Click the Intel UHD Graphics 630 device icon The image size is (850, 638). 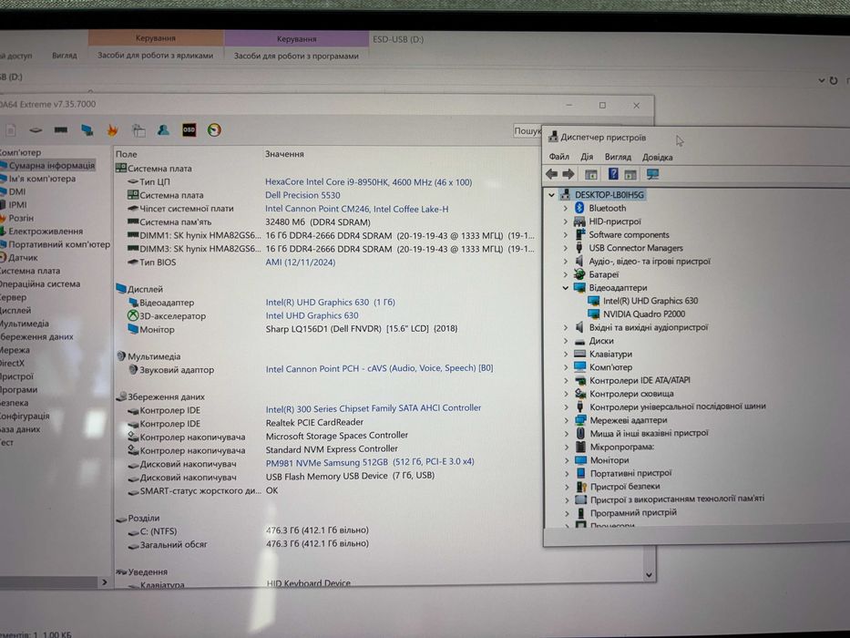coord(594,301)
